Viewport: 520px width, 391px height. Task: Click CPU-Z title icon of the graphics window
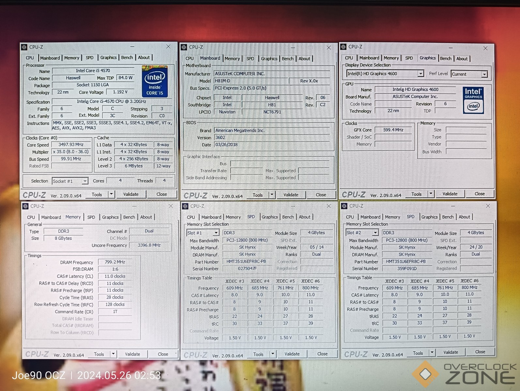pos(343,47)
